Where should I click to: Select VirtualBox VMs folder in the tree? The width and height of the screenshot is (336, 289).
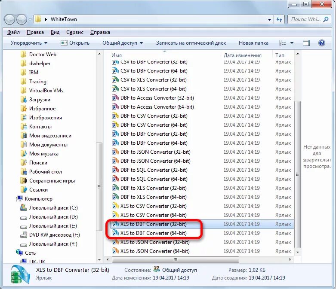pyautogui.click(x=46, y=91)
